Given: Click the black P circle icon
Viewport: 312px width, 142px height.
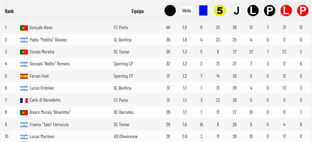Looking at the screenshot, I should [269, 11].
